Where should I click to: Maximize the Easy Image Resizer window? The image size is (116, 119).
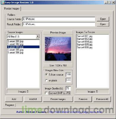pyautogui.click(x=109, y=2)
